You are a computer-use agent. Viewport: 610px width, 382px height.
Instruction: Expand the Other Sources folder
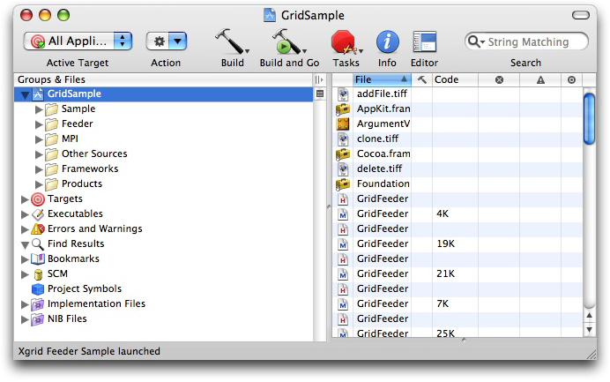point(39,154)
